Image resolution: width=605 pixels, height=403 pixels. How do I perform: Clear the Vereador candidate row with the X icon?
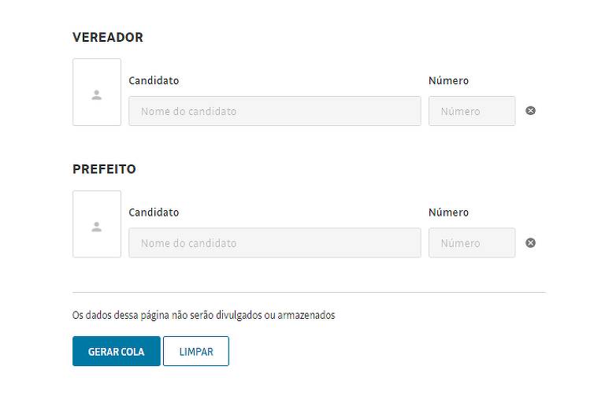(x=530, y=111)
